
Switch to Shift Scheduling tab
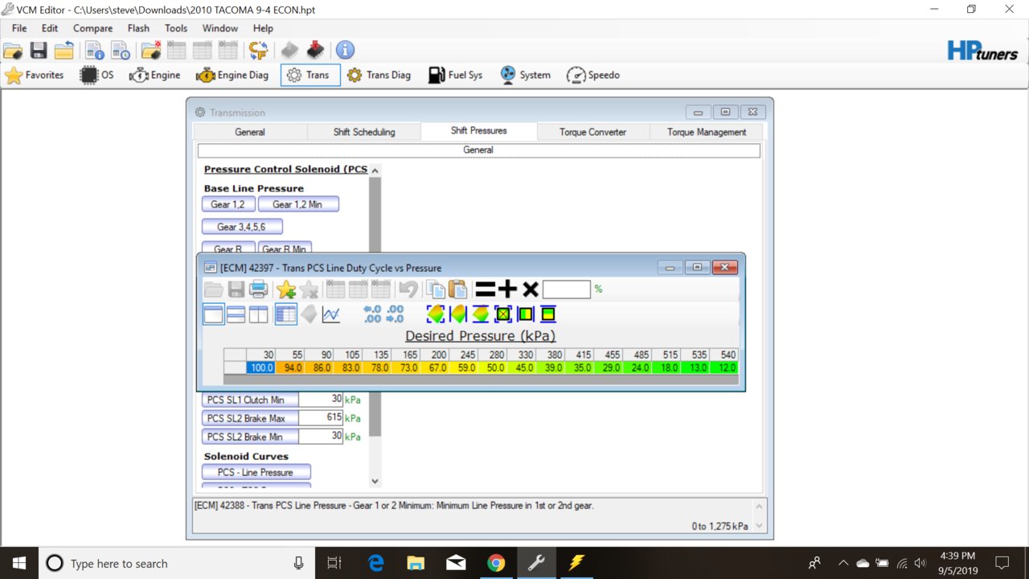coord(364,132)
